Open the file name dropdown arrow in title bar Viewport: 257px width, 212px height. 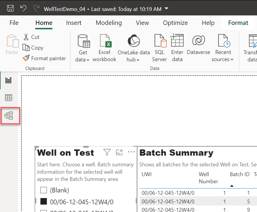(x=166, y=9)
